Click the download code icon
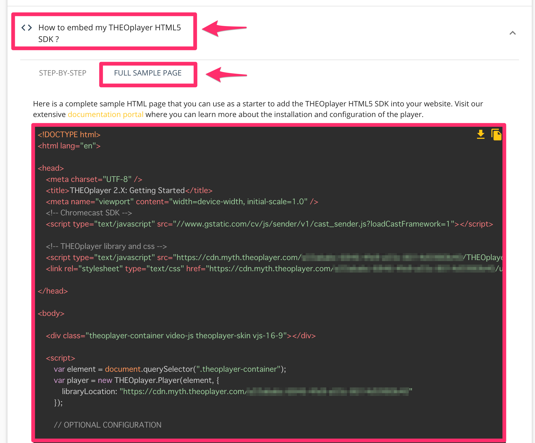This screenshot has height=443, width=535. (480, 135)
